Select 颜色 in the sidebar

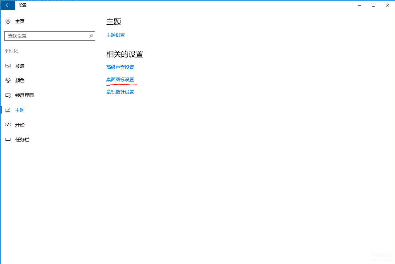click(x=20, y=80)
